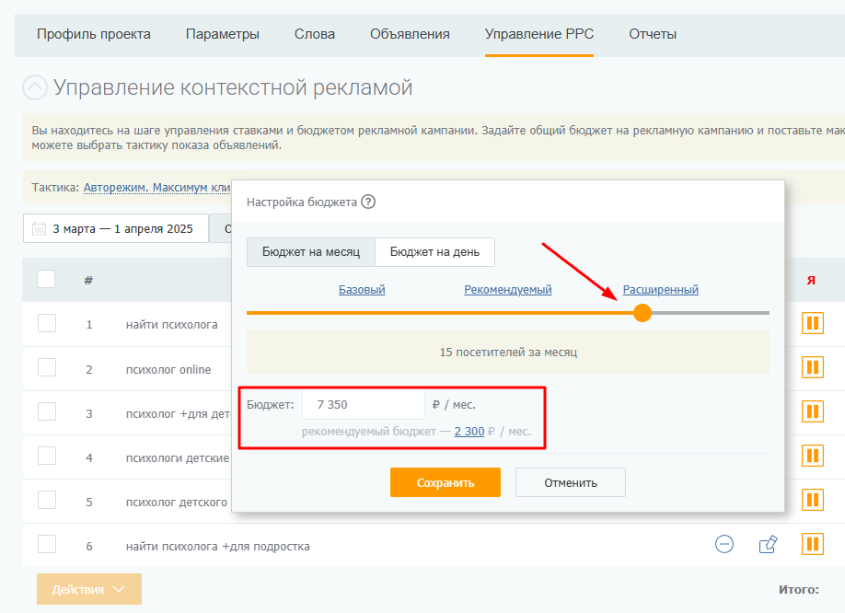Pause the "психолог online" keyword row
The height and width of the screenshot is (613, 845).
click(812, 368)
